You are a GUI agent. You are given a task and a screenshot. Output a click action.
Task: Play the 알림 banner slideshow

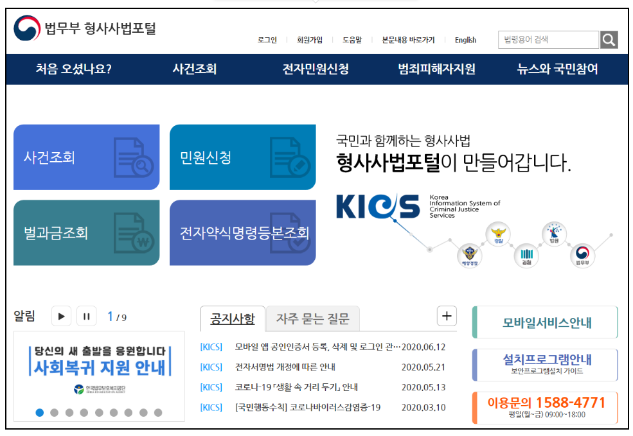point(61,316)
